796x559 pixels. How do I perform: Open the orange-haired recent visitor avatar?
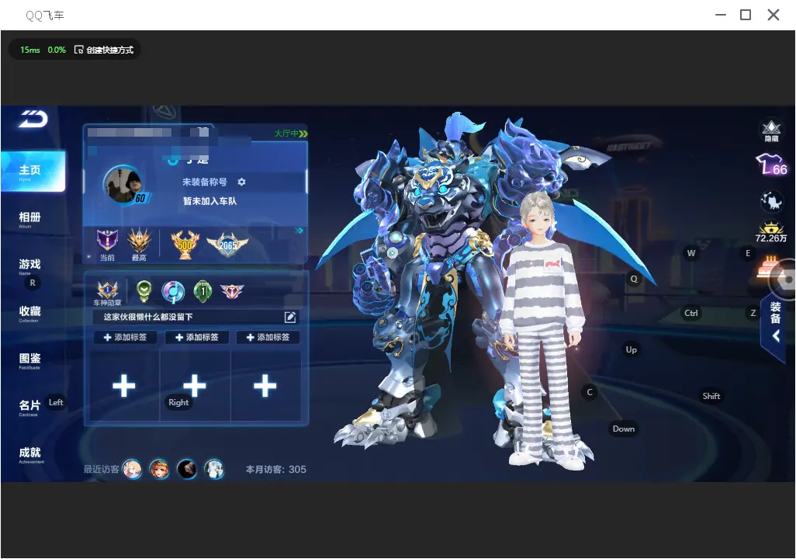[159, 469]
